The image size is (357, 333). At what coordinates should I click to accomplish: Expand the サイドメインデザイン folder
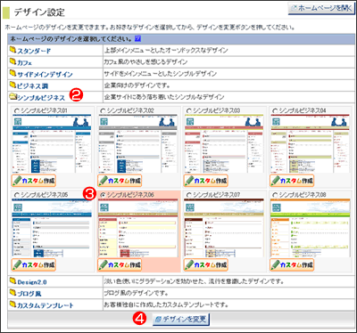pos(45,74)
